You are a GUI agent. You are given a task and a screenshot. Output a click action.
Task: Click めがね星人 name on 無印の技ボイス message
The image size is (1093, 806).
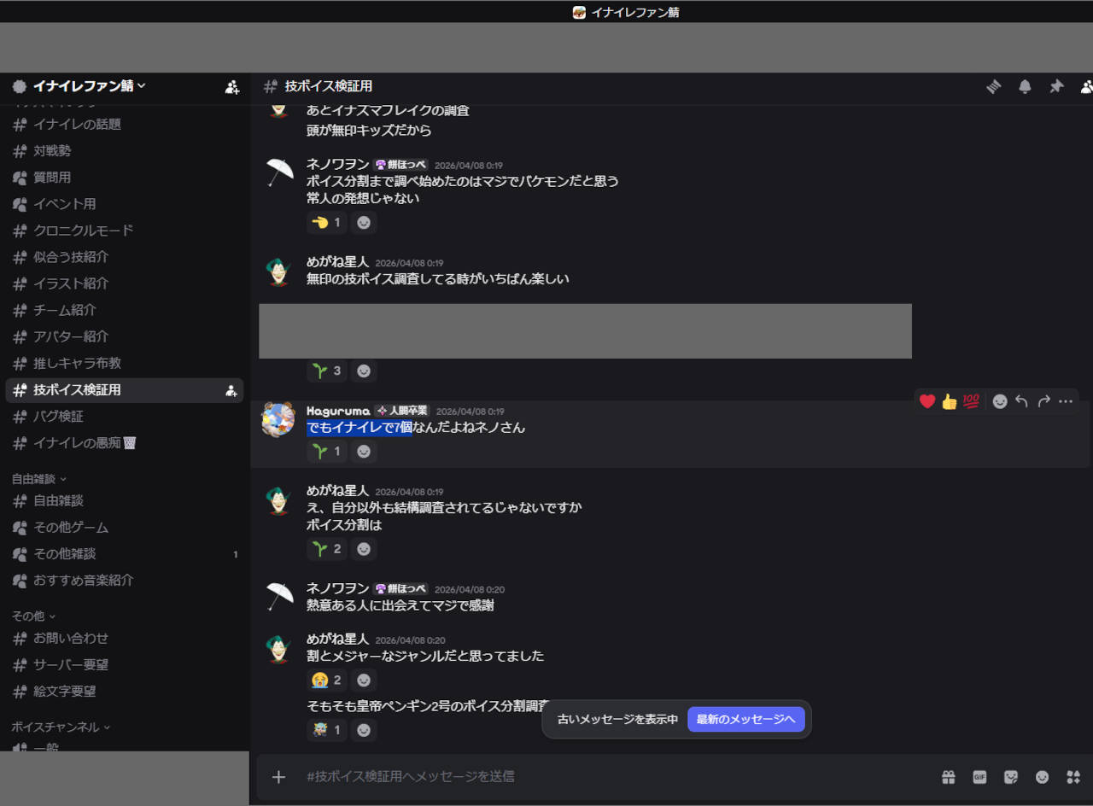click(338, 262)
